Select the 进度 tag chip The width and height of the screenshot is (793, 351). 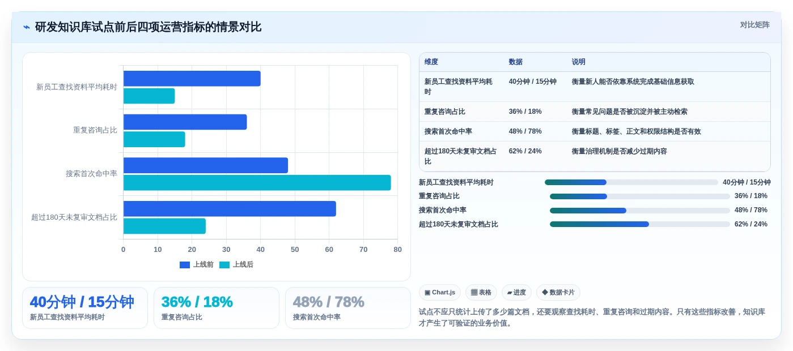[516, 293]
